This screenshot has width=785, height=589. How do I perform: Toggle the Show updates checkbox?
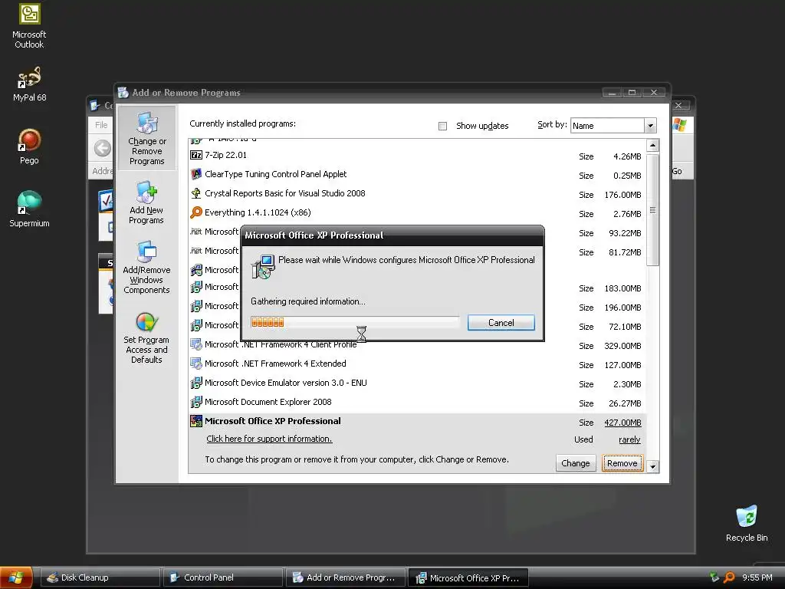[442, 127]
